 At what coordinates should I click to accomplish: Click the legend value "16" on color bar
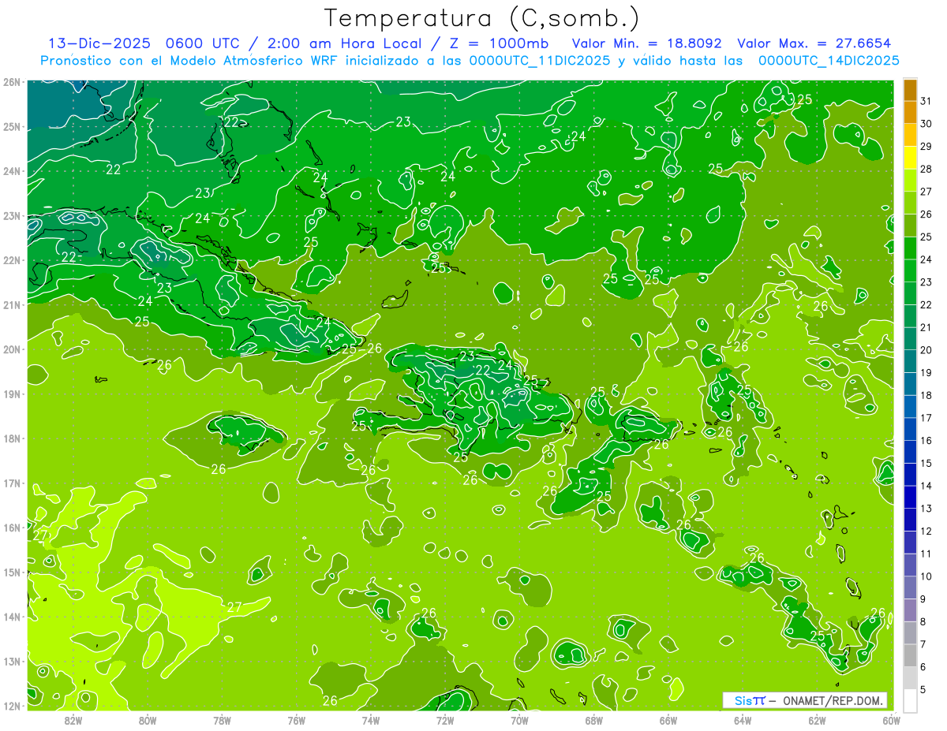pyautogui.click(x=926, y=441)
